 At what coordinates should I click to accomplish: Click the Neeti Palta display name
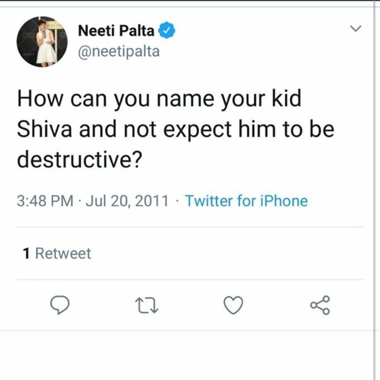coord(117,30)
